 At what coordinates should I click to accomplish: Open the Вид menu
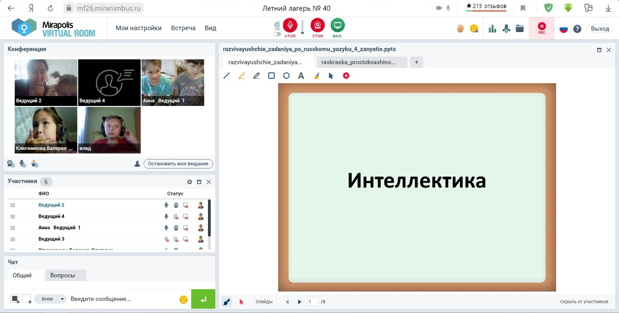coord(210,28)
